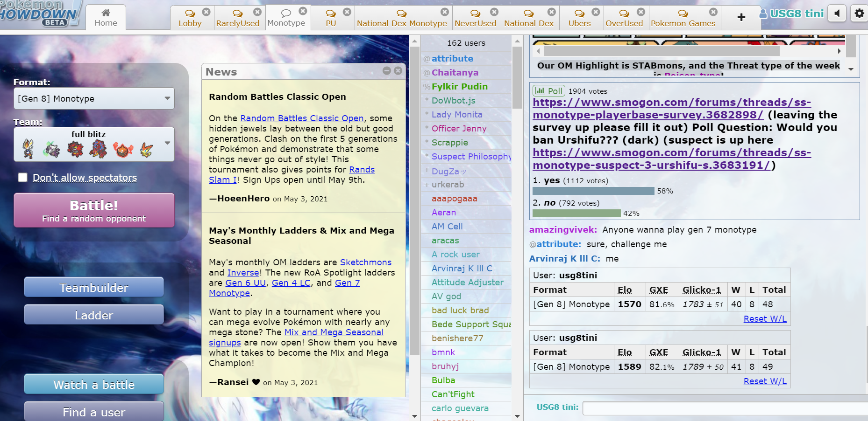This screenshot has width=868, height=421.
Task: Click the Battle! find opponent button
Action: click(94, 210)
